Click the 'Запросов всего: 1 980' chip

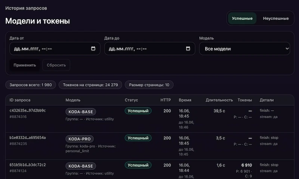tap(31, 85)
